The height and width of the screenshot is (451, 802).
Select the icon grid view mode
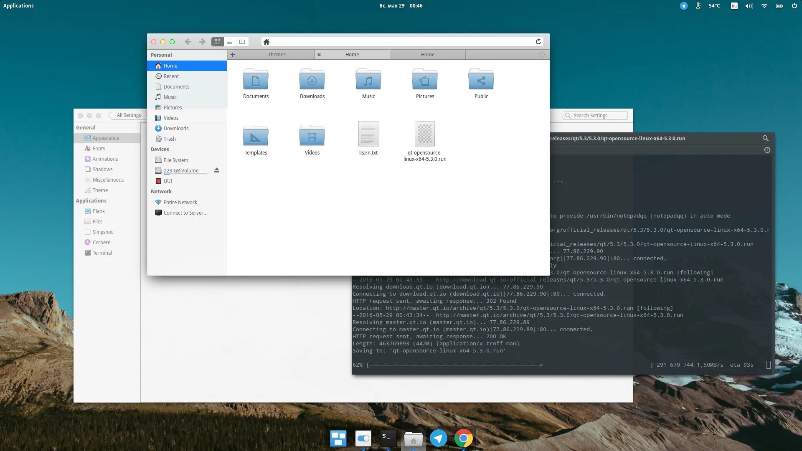tap(217, 42)
